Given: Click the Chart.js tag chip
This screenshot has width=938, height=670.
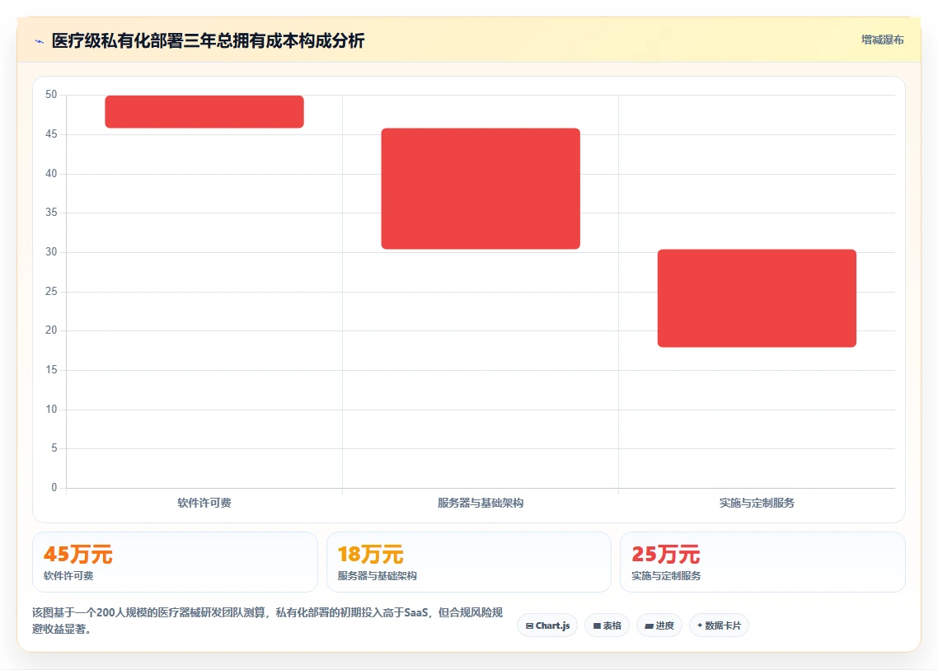Looking at the screenshot, I should point(547,625).
